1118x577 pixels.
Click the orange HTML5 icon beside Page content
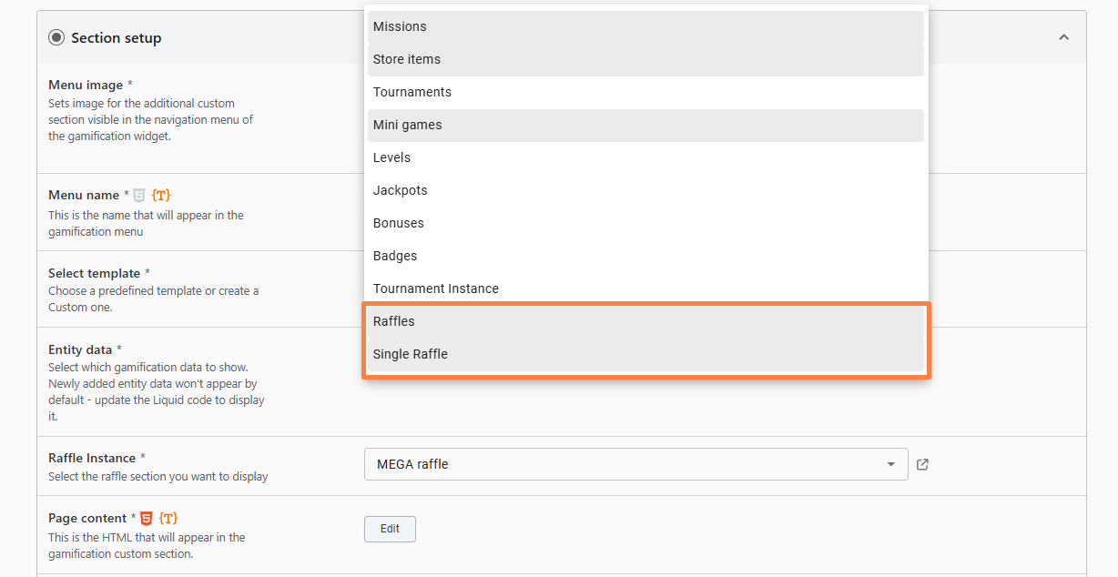147,518
